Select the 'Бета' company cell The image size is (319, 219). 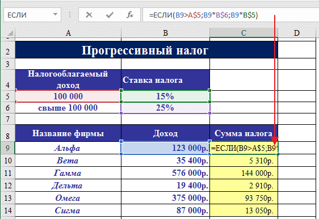tap(68, 161)
